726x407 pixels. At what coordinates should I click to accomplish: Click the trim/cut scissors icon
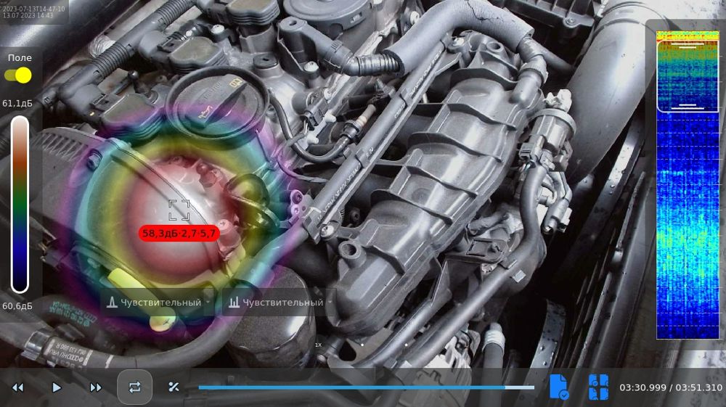[174, 387]
